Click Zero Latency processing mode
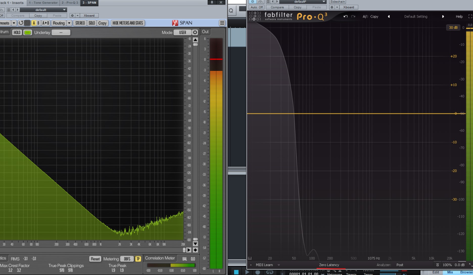 coord(329,265)
